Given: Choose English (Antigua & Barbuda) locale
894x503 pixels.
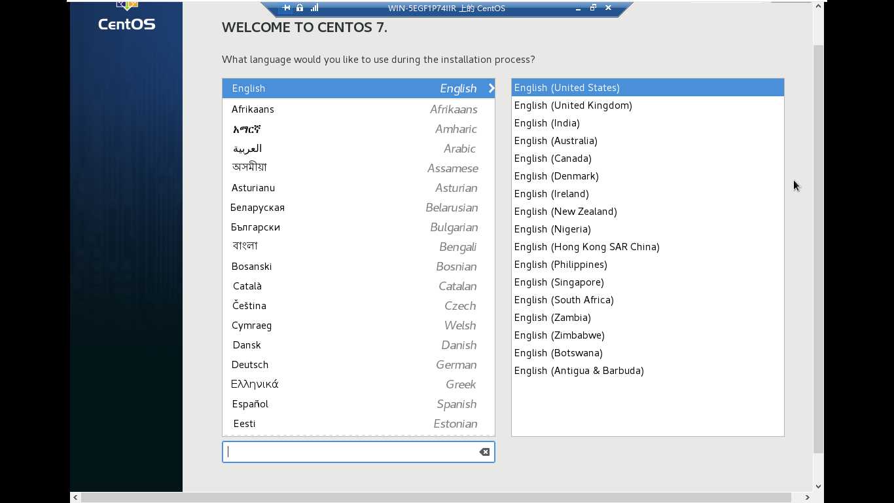Looking at the screenshot, I should [x=648, y=371].
